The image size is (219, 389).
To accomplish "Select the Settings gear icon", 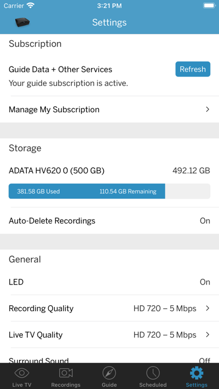I will [x=197, y=373].
